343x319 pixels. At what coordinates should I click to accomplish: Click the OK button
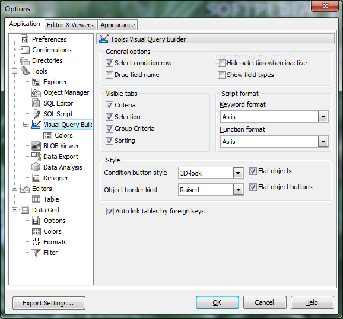(x=217, y=302)
